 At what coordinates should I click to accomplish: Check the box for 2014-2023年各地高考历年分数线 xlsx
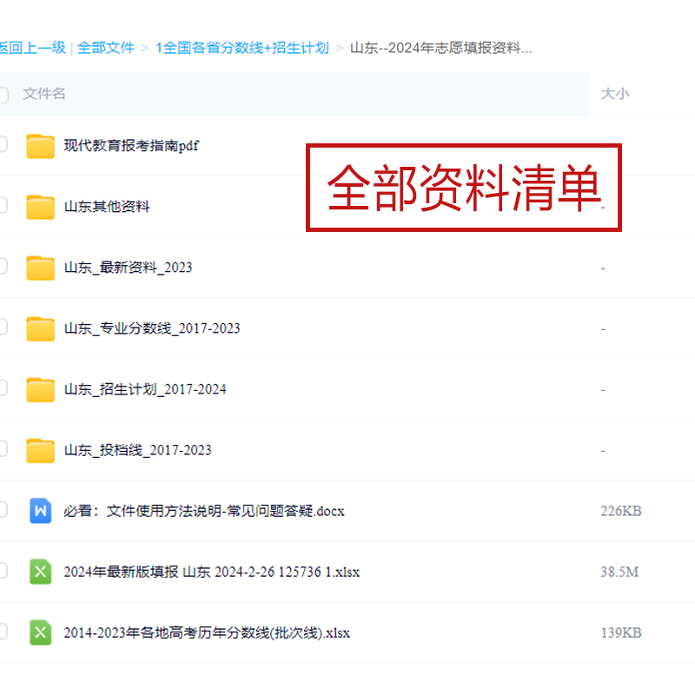tap(3, 632)
